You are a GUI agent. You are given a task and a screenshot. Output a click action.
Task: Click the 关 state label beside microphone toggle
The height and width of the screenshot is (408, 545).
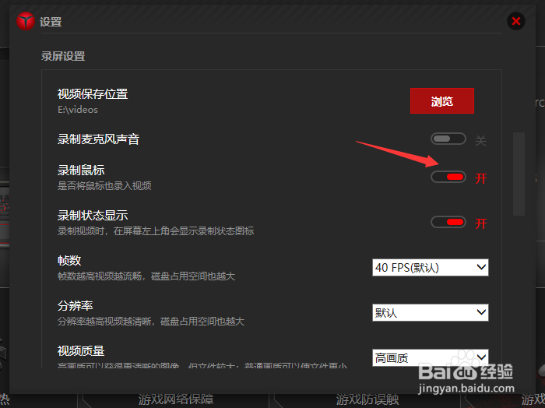click(480, 140)
